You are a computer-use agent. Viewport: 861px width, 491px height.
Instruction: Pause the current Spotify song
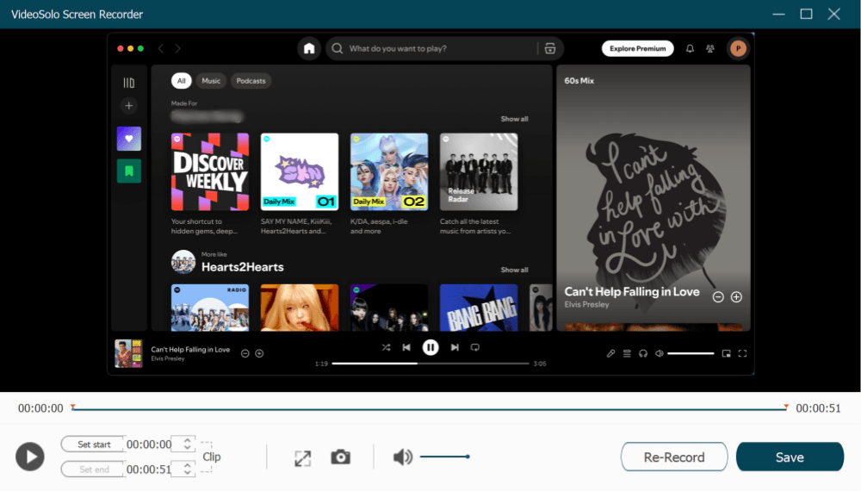pos(430,347)
